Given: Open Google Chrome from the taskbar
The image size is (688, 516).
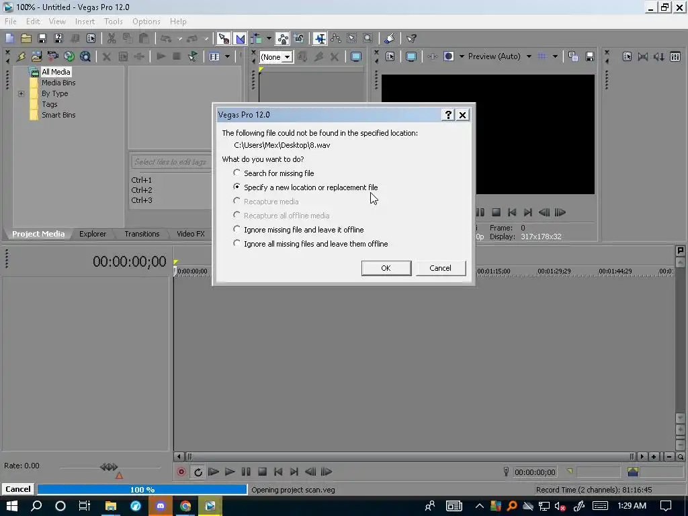Looking at the screenshot, I should pos(185,506).
